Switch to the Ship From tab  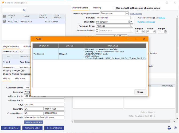(20, 79)
